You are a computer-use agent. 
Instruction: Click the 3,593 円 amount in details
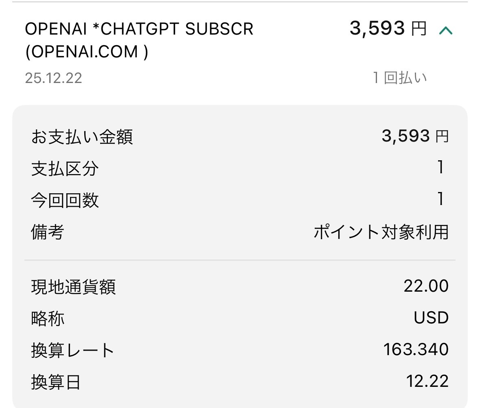(414, 136)
